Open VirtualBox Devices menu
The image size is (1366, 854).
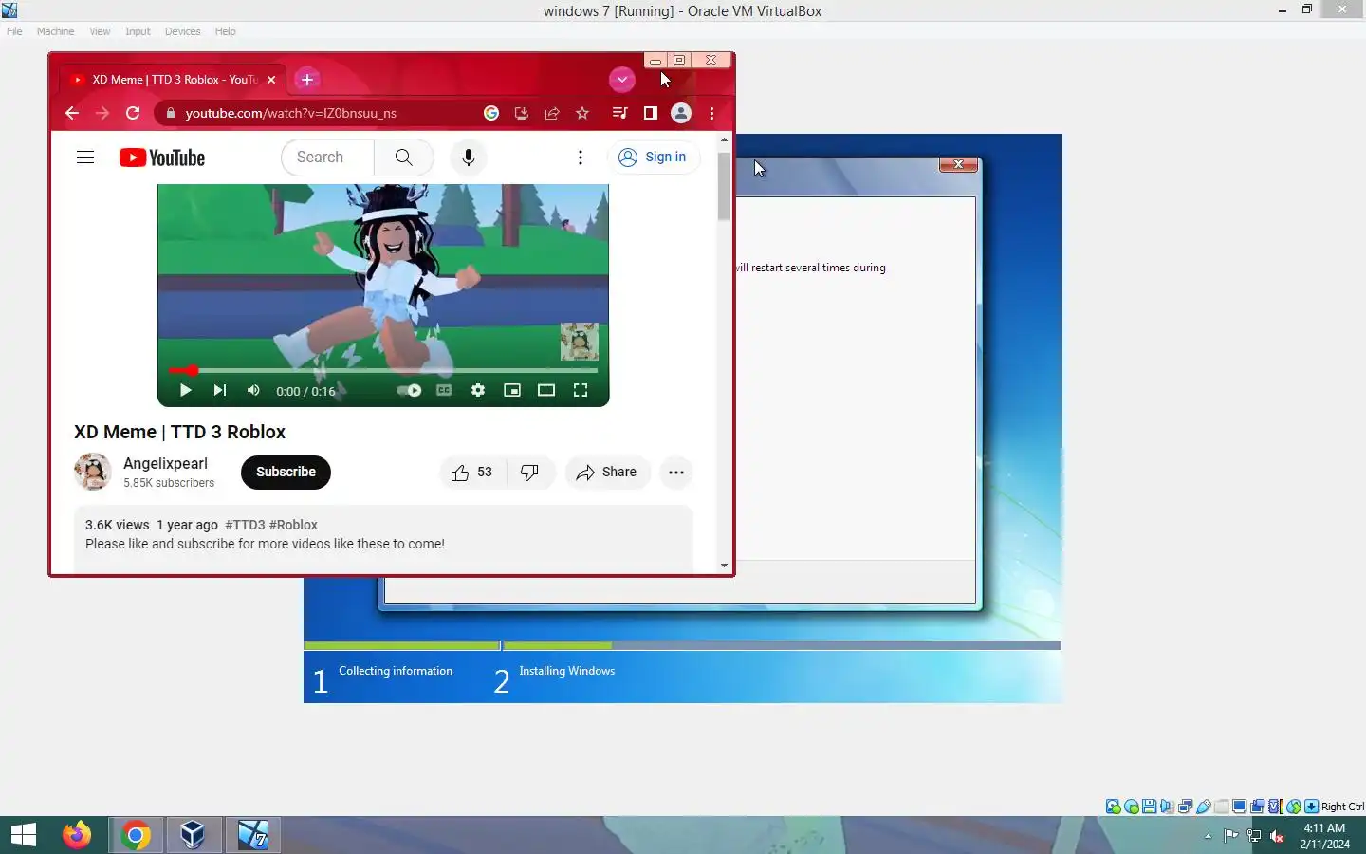tap(182, 31)
